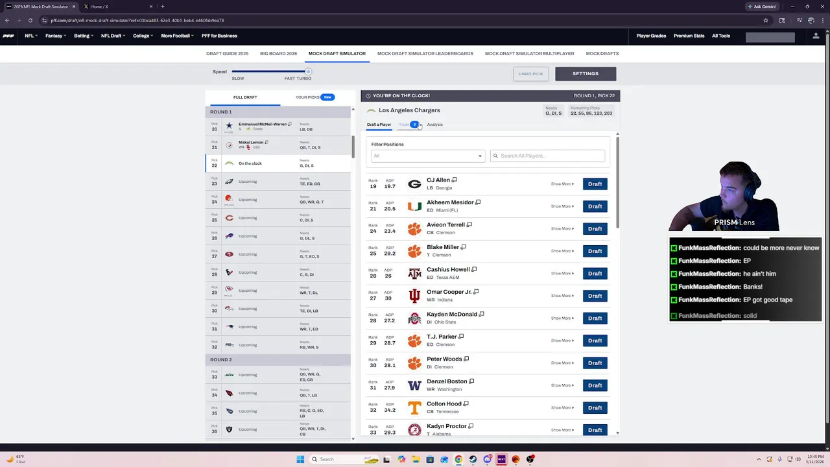The image size is (830, 467).
Task: Open T.J. Parker's player notes icon
Action: (461, 337)
